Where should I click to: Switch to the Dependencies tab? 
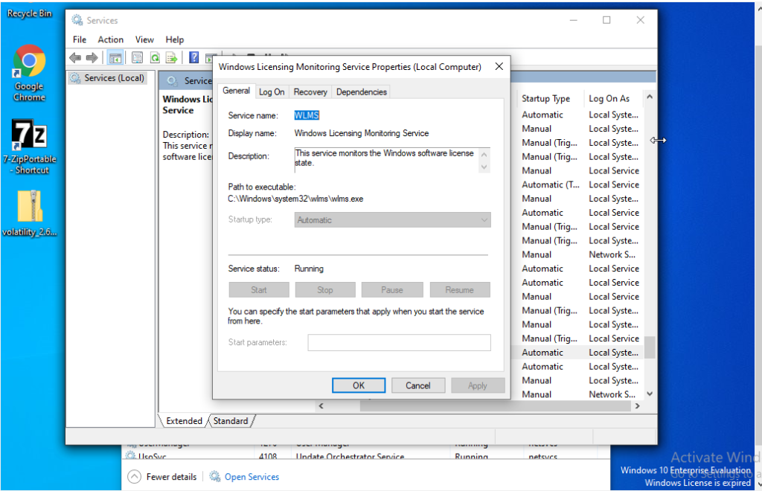[x=362, y=92]
